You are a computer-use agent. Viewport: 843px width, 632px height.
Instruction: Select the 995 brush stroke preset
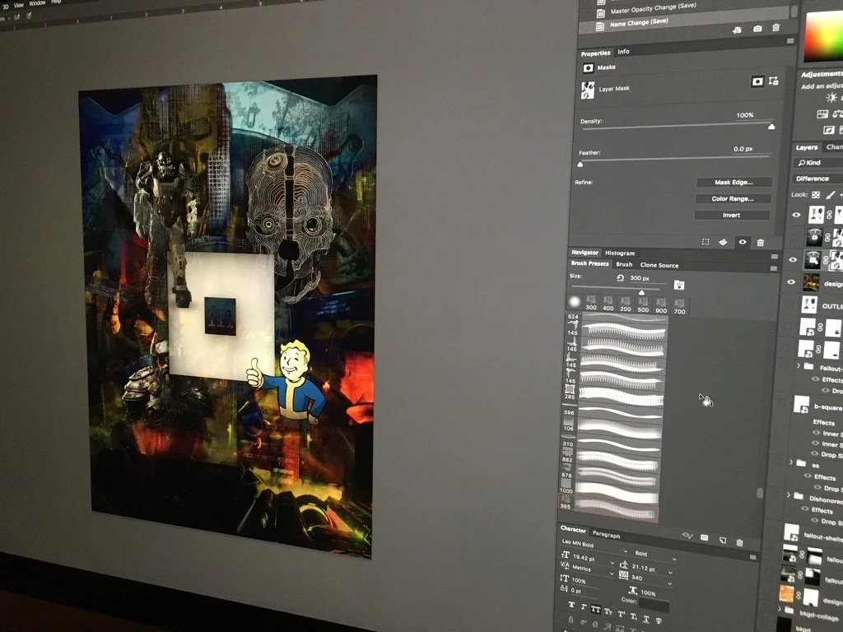coord(609,508)
